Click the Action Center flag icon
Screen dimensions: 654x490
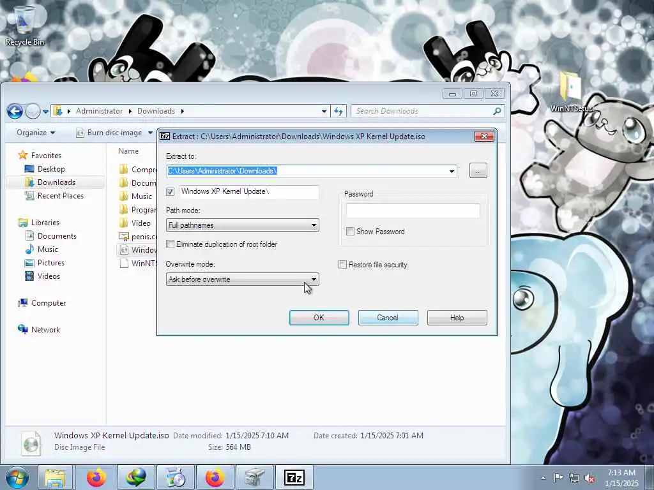pos(558,477)
